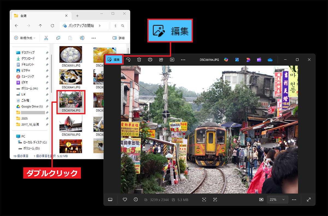Click the DSC00704.JPG title in Photos
The height and width of the screenshot is (216, 328).
(209, 60)
